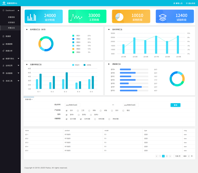Click the blue 查询 button
198x173 pixels.
[x=175, y=105]
